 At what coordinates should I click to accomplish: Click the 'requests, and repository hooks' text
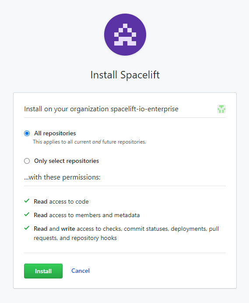75,238
